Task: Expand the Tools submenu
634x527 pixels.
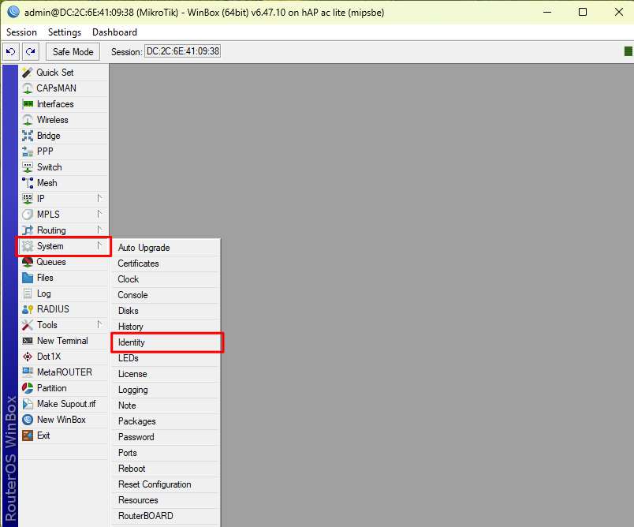Action: click(99, 325)
